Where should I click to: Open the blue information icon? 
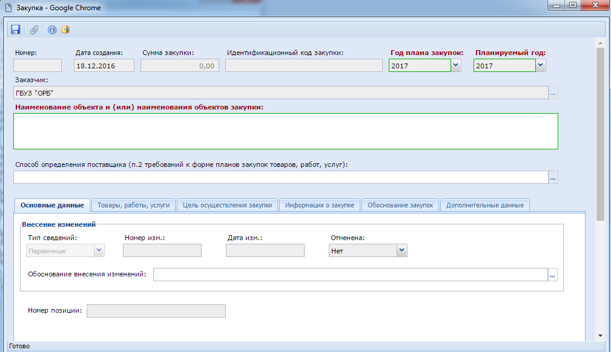[52, 30]
